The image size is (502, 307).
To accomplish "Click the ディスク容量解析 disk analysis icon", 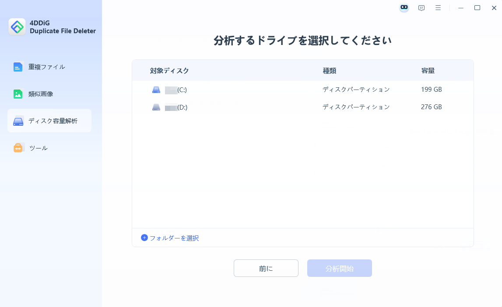I will (18, 120).
